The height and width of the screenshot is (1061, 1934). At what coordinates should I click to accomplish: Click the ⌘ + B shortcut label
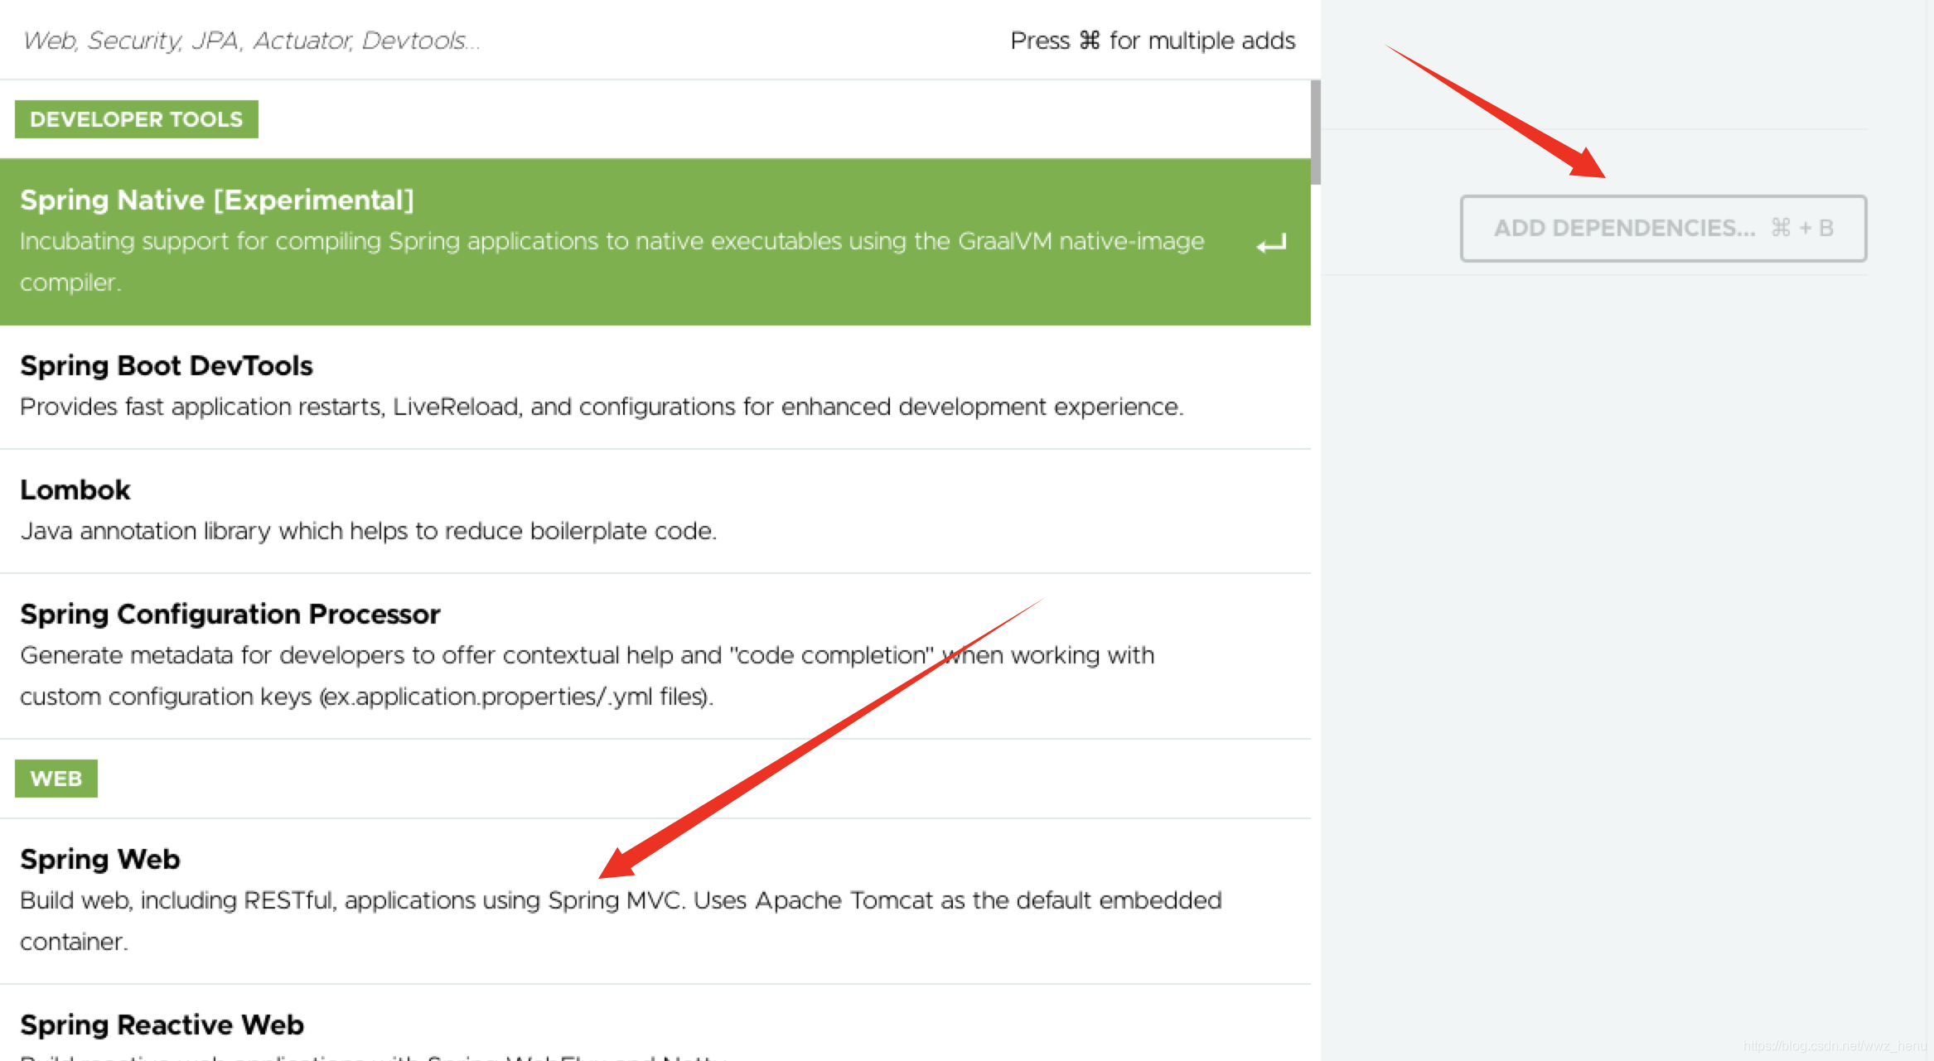click(1802, 228)
